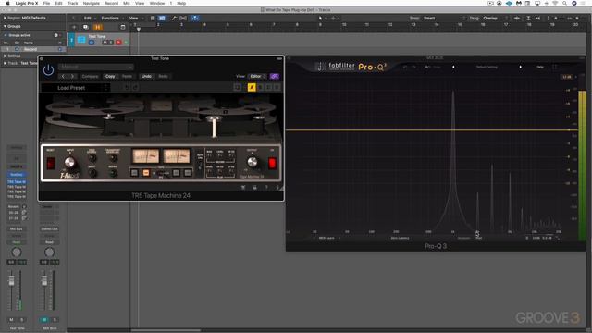Screen dimensions: 592x333
Task: Go to previous plug-in setting arrow
Action: point(63,76)
